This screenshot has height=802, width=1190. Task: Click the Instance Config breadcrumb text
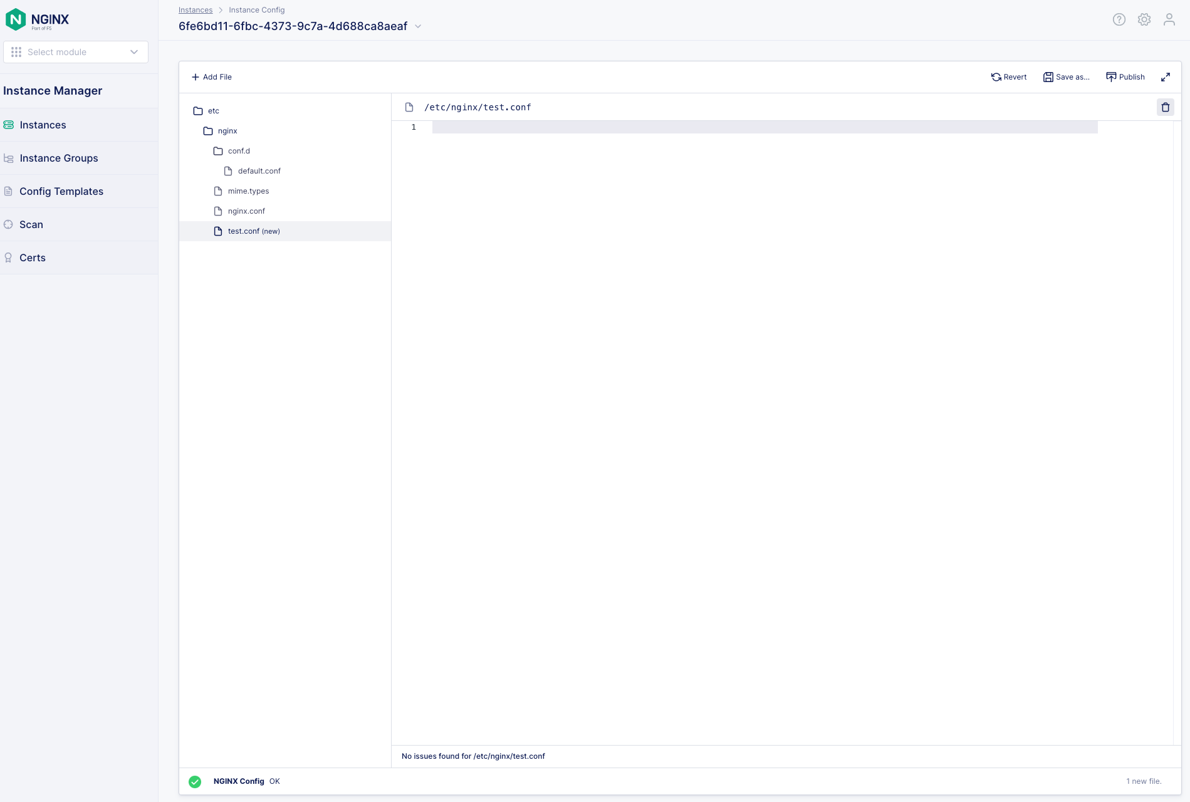pyautogui.click(x=257, y=10)
